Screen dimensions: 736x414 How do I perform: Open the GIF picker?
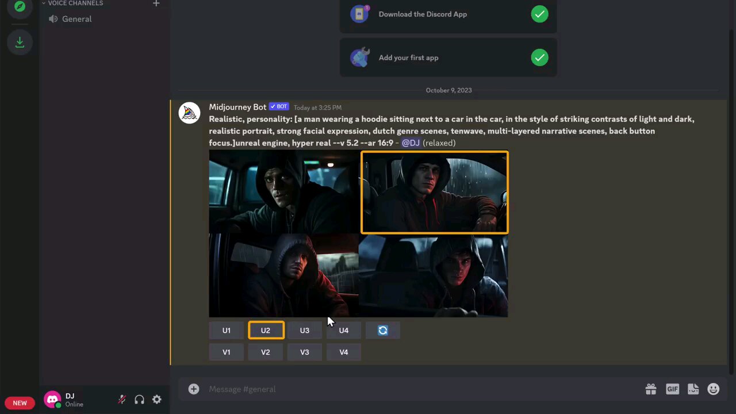(x=672, y=389)
